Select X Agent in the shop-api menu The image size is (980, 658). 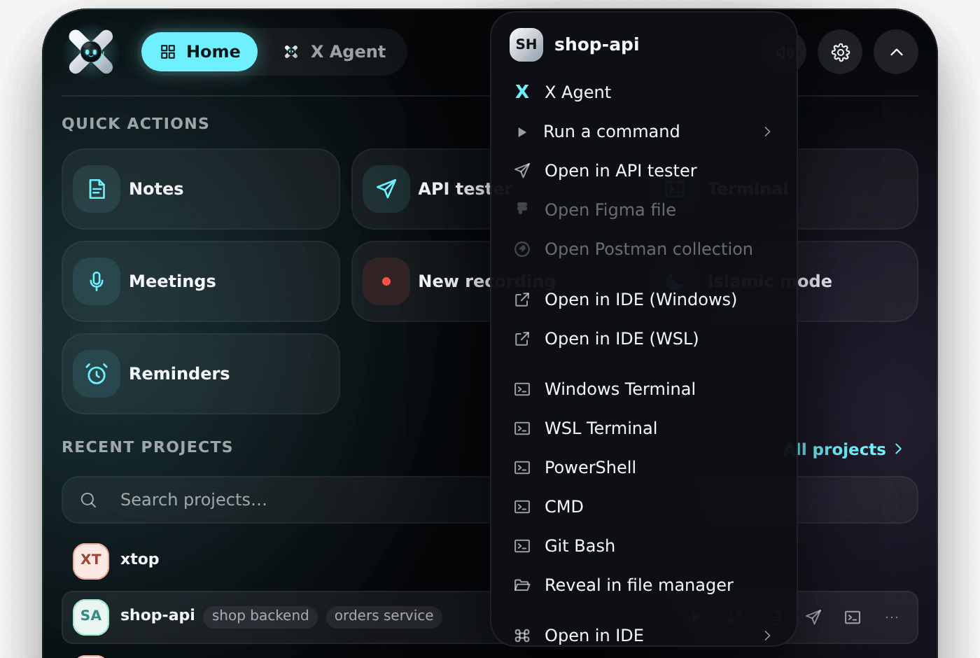(x=644, y=92)
